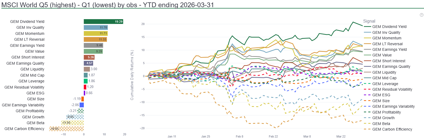Screen dimensions: 424x138
Task: Click the GEM Earnings Quality bar label
Action: pyautogui.click(x=25, y=63)
